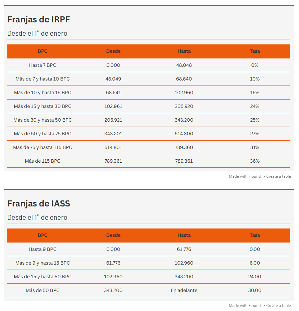Click the "Franjas de IRPF" heading
The height and width of the screenshot is (311, 299).
click(39, 19)
